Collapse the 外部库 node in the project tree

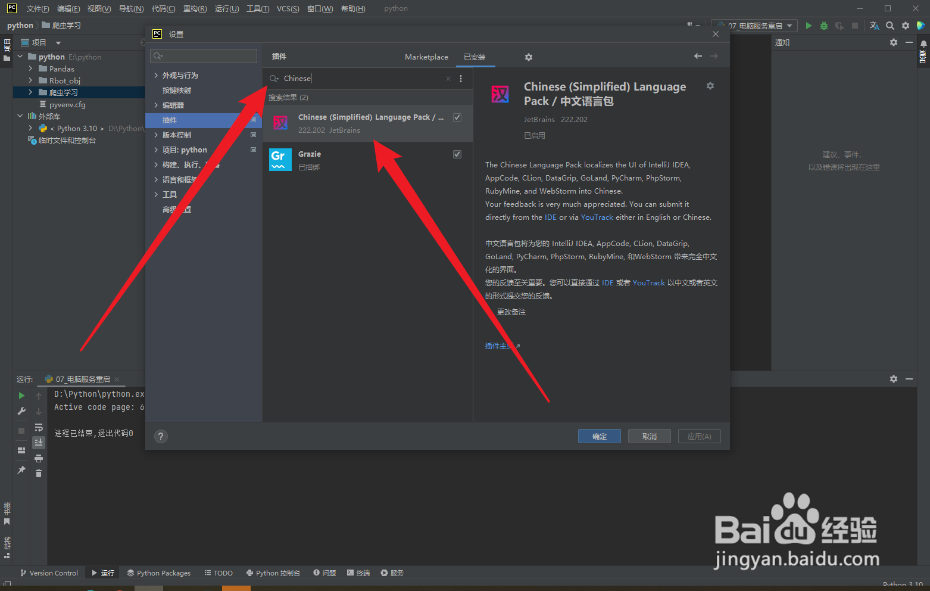[20, 116]
